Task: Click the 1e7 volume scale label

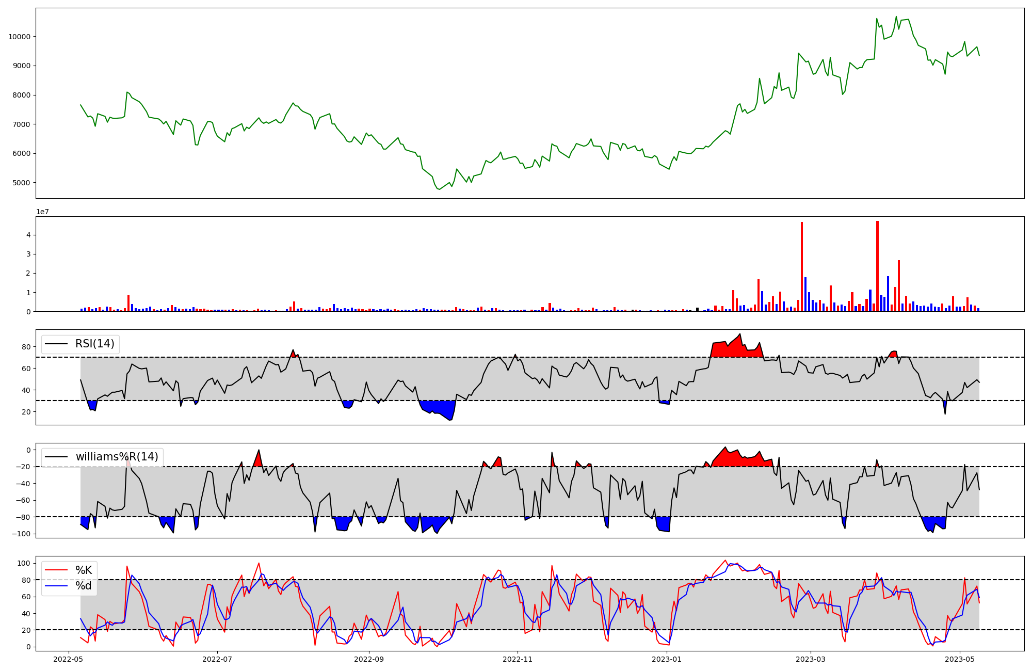Action: 42,212
